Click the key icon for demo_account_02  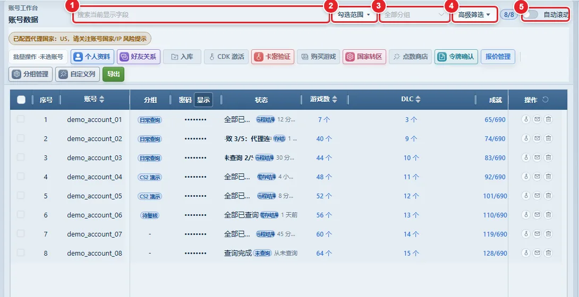coord(526,138)
